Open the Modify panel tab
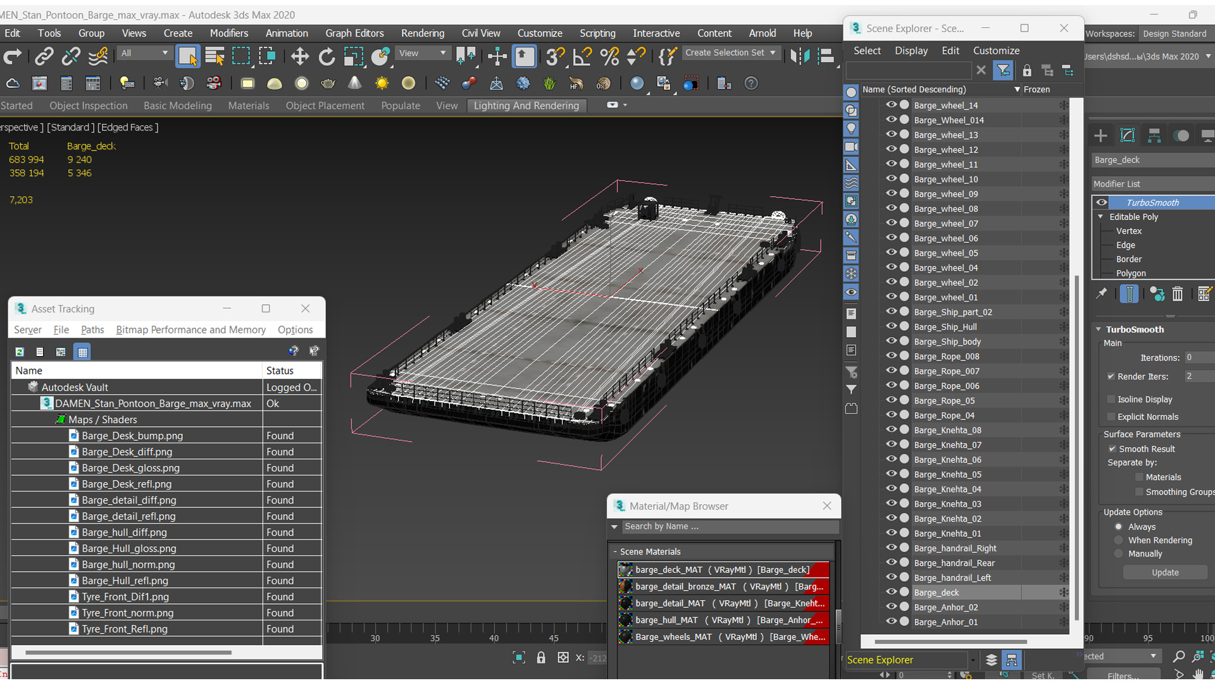 coord(1127,135)
